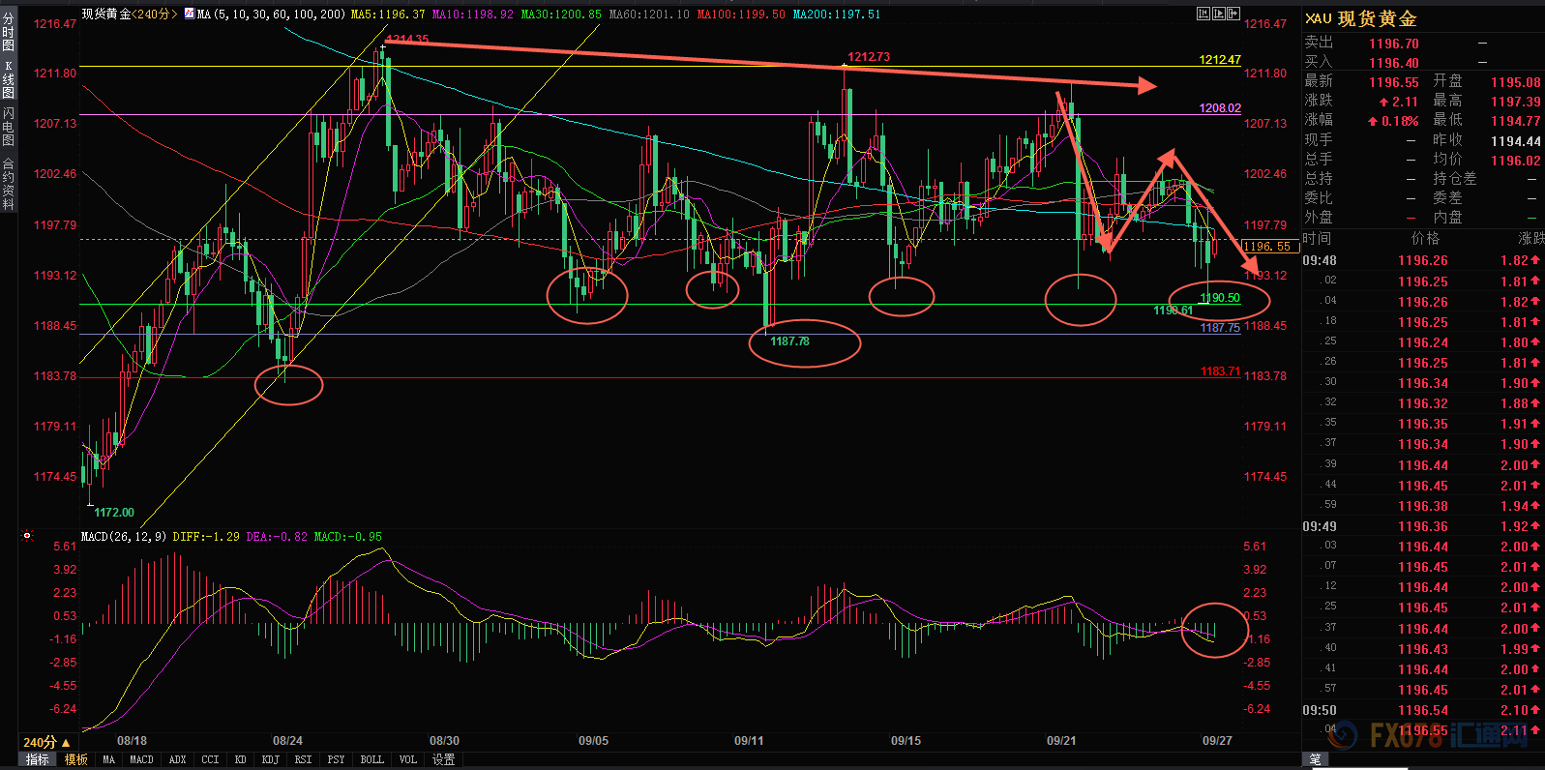Switch to K线图 view in left sidebar

coord(9,80)
